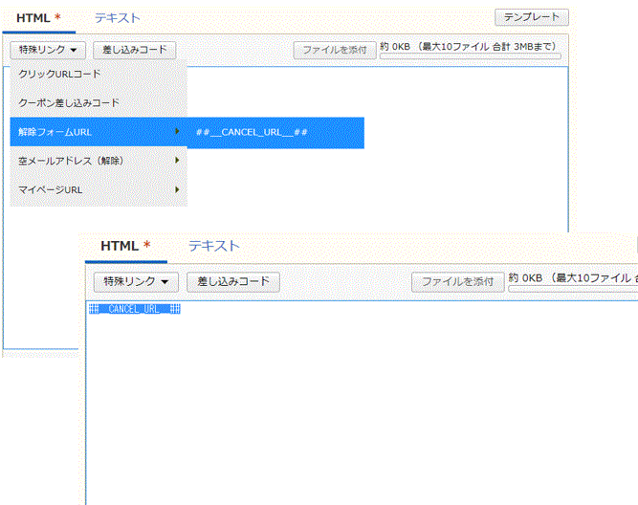
Task: Switch to the HTML tab in upper editor
Action: [38, 18]
